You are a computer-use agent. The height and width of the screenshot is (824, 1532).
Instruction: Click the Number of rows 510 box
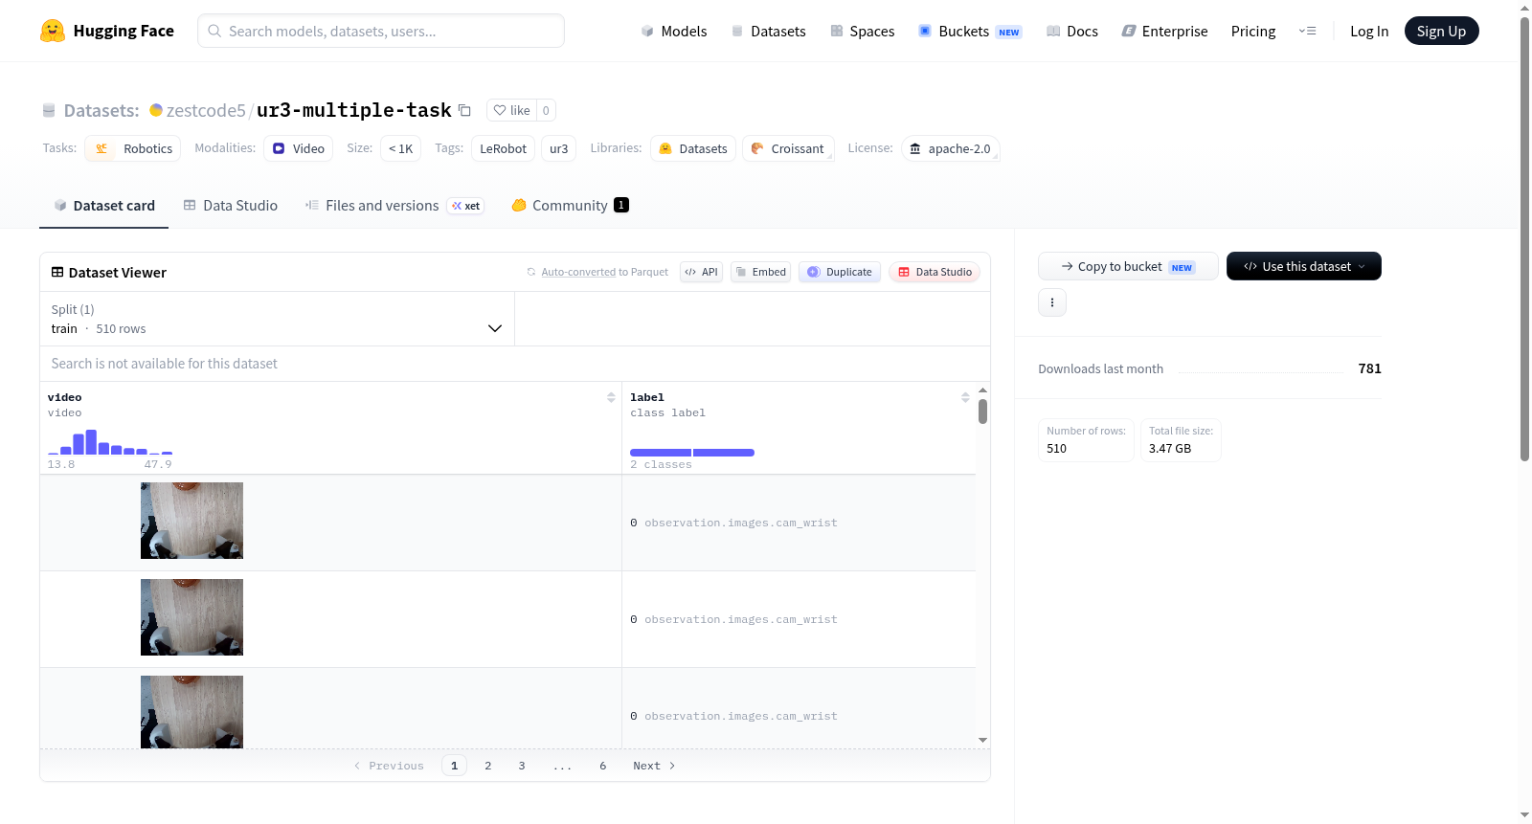(x=1086, y=440)
